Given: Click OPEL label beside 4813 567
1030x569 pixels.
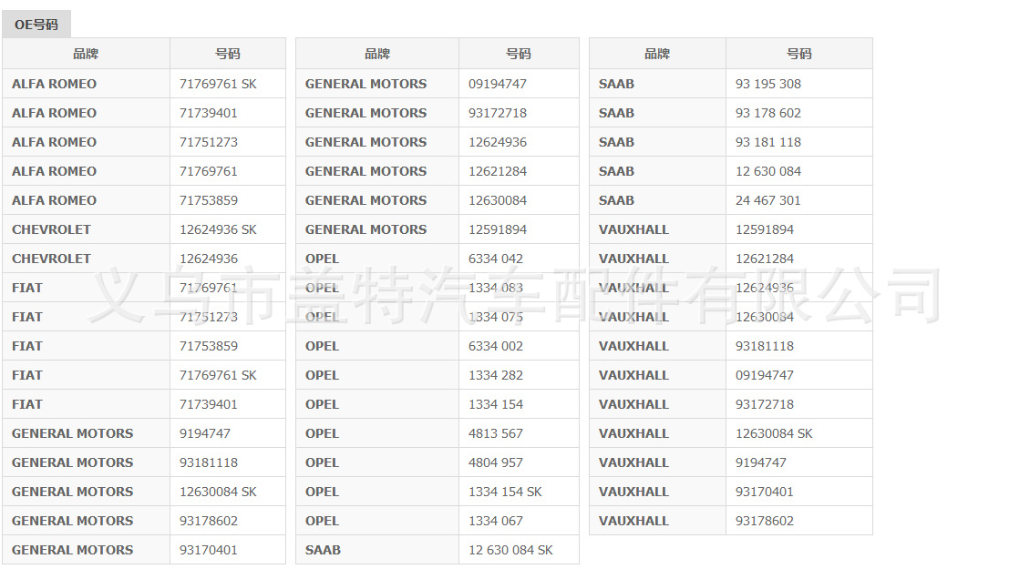Looking at the screenshot, I should (322, 433).
